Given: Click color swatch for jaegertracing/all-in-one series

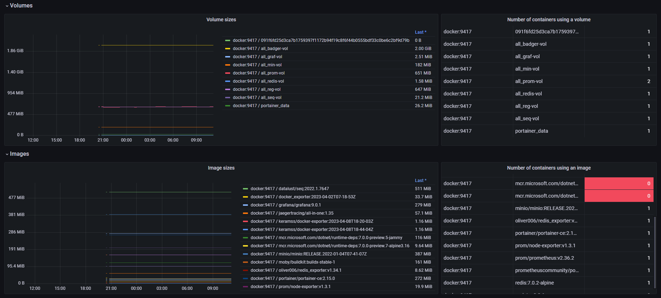Looking at the screenshot, I should [245, 213].
